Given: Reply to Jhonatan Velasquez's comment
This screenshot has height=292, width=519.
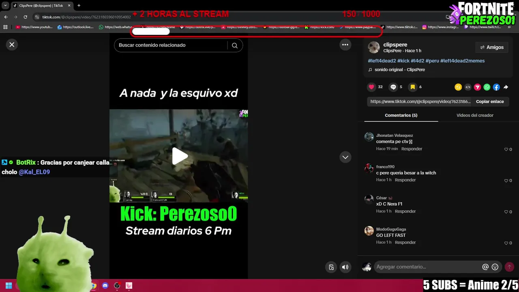Looking at the screenshot, I should pos(412,149).
